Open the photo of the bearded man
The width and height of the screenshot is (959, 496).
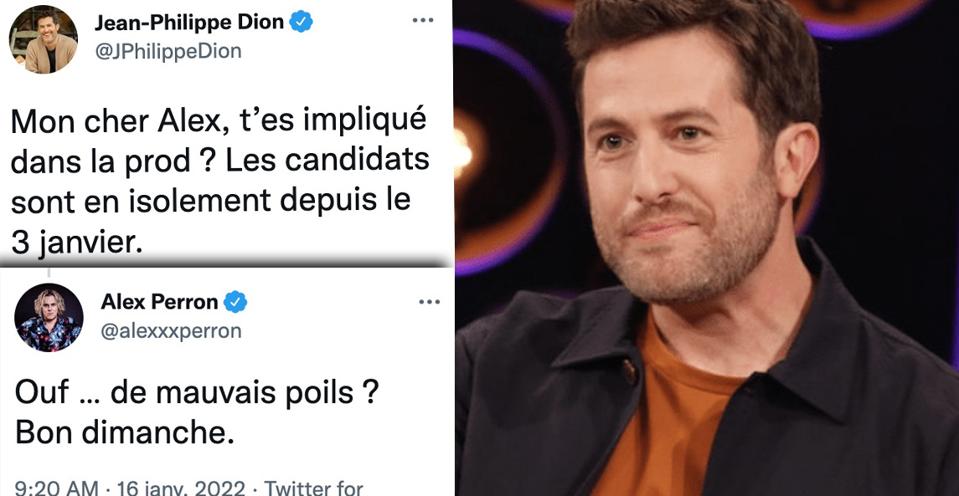point(706,248)
